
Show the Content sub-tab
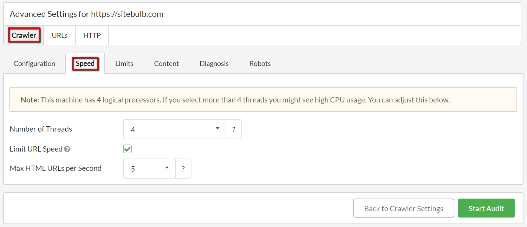pos(167,64)
